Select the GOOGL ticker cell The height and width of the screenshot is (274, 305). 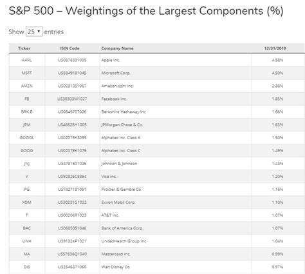tap(27, 137)
